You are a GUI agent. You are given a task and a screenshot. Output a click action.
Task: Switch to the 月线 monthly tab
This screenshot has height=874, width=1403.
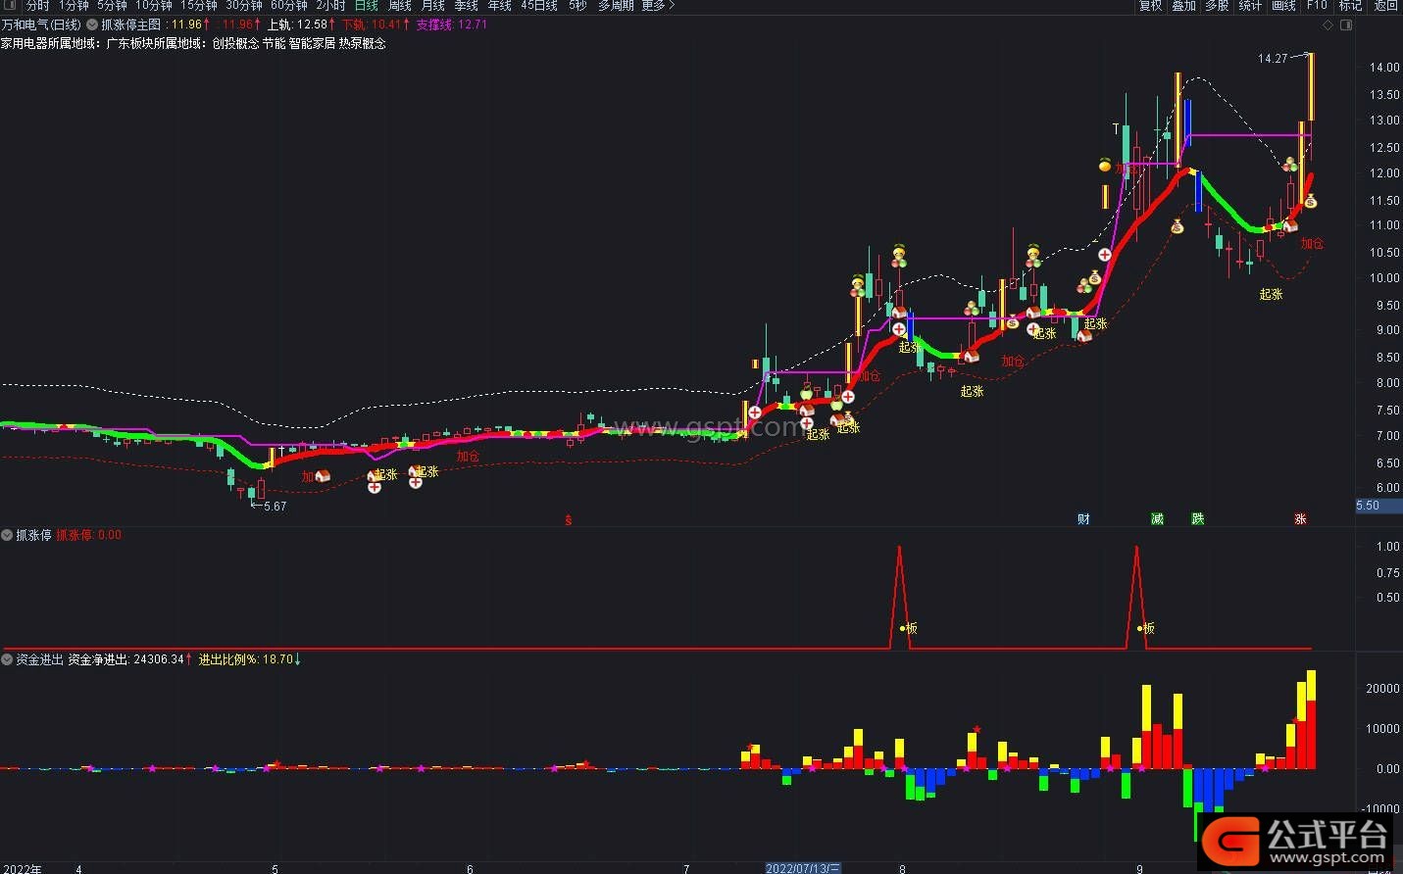pos(432,5)
